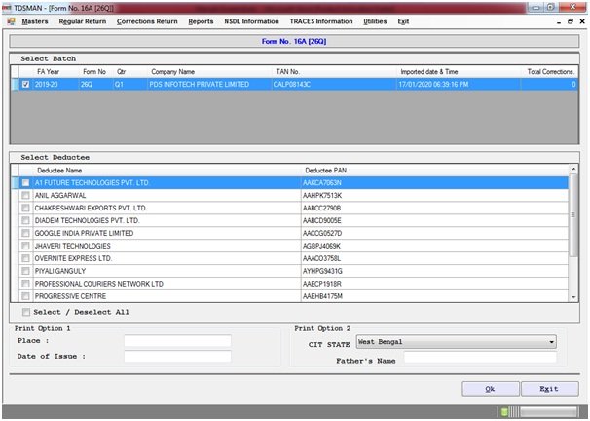
Task: Click the Place input field
Action: (177, 341)
